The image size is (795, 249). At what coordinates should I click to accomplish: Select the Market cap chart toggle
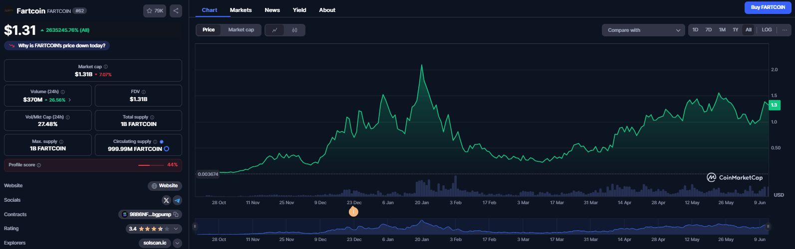[x=241, y=30]
